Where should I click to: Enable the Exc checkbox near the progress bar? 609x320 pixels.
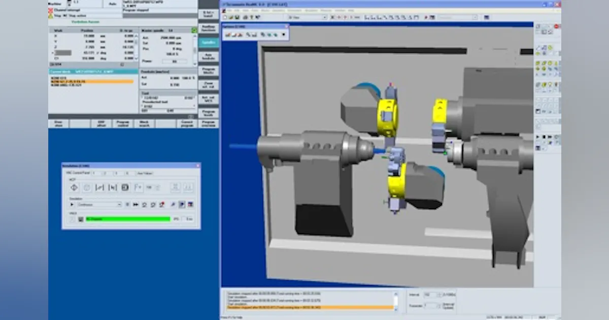coord(184,219)
